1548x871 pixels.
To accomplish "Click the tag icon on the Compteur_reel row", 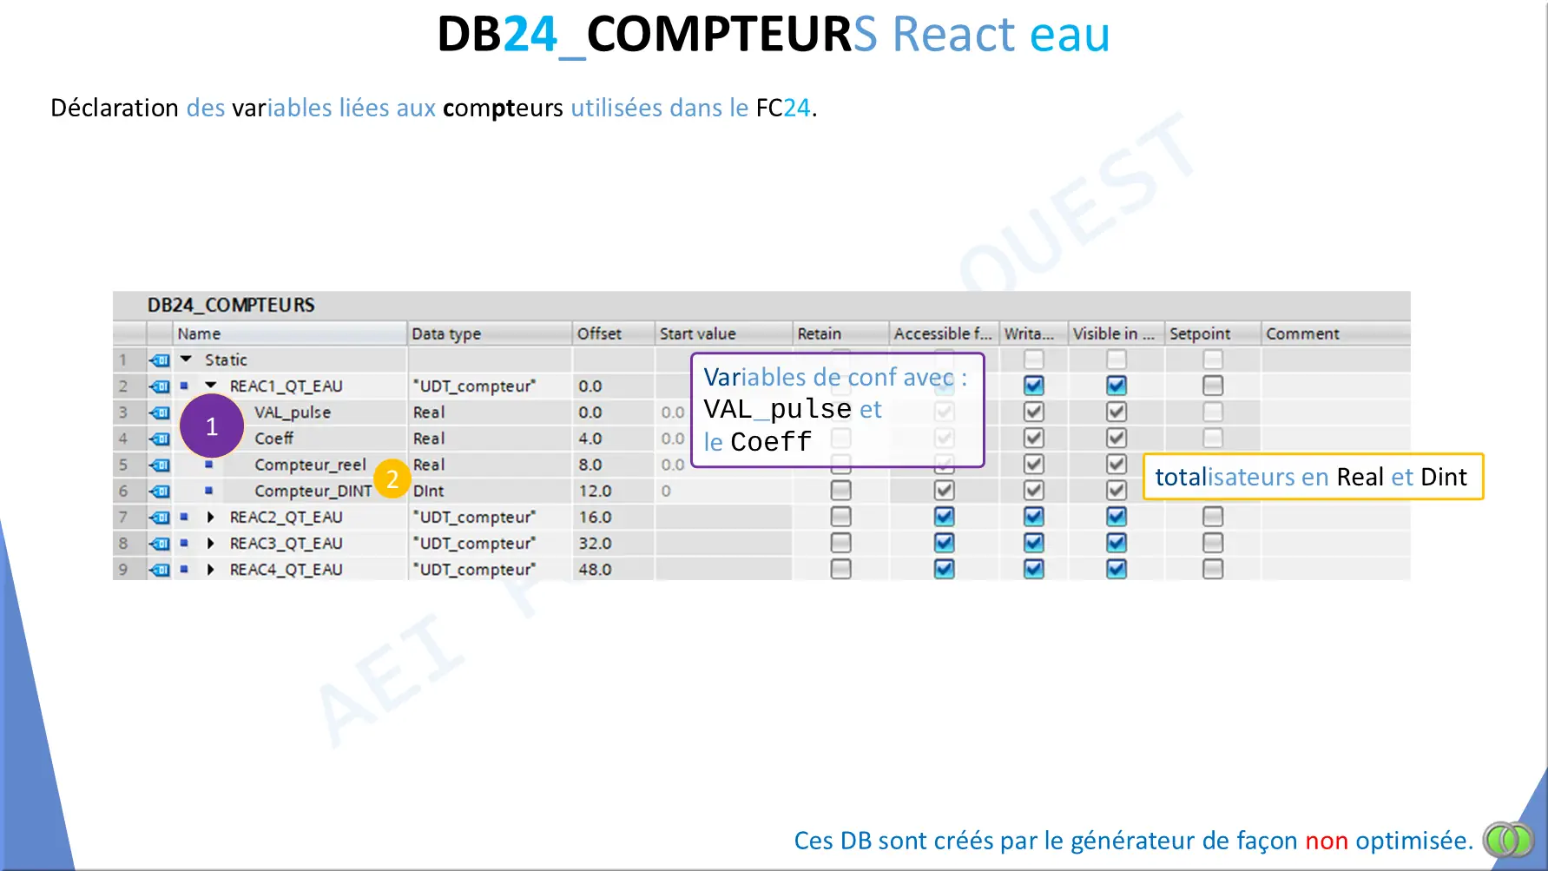I will click(160, 465).
